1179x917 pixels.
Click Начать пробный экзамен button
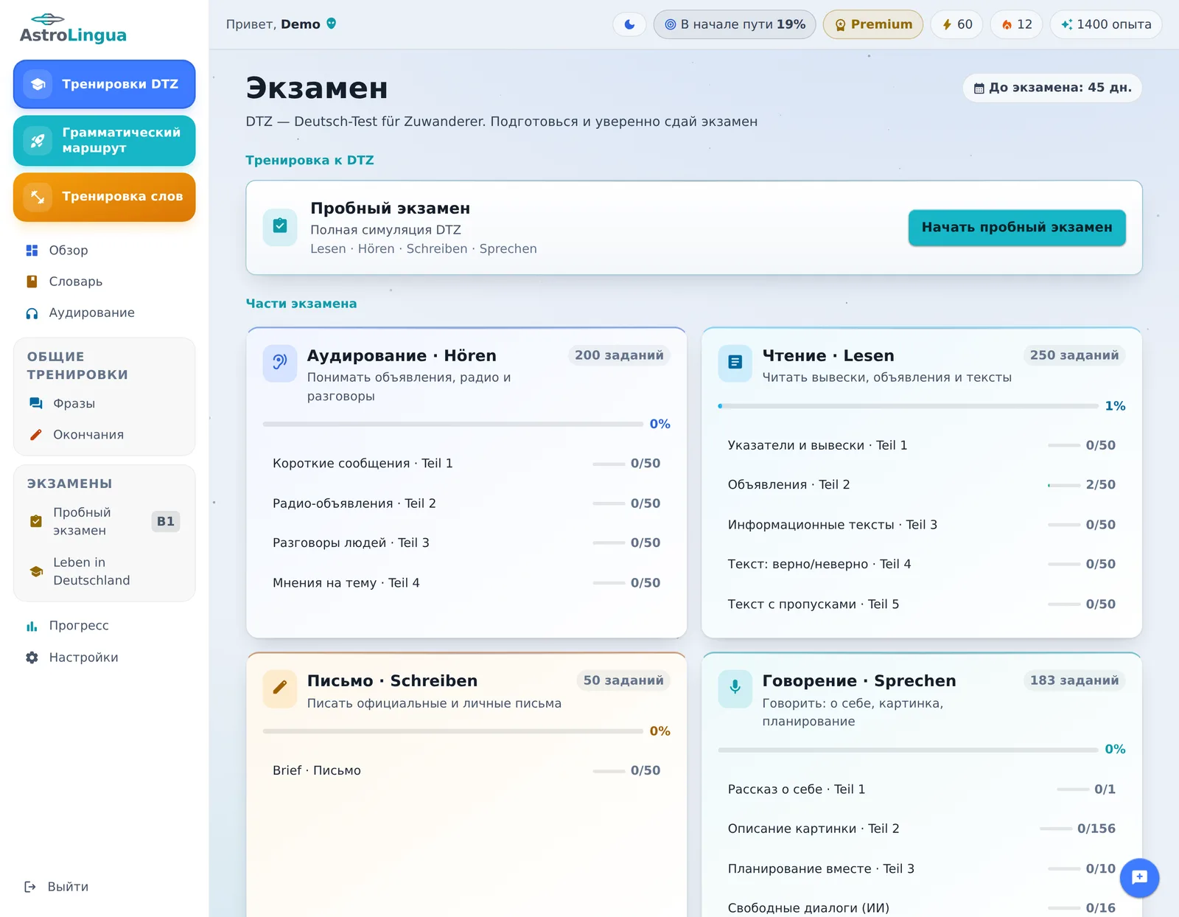tap(1017, 228)
